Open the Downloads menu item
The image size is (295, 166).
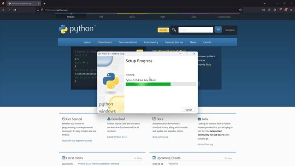[x=105, y=42]
